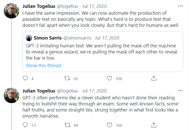Open @simonsarris quoted profile handle
Image resolution: width=189 pixels, height=130 pixels.
click(x=78, y=38)
